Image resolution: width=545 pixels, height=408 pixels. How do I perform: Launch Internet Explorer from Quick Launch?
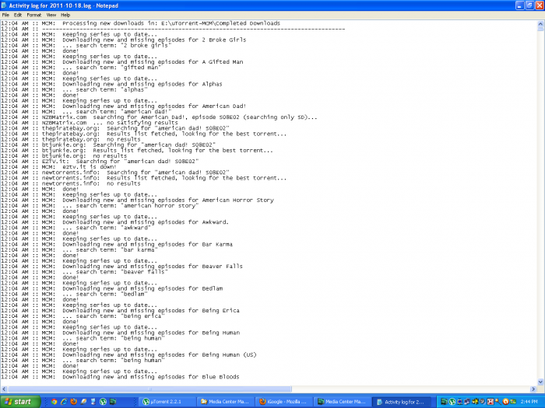pyautogui.click(x=64, y=402)
